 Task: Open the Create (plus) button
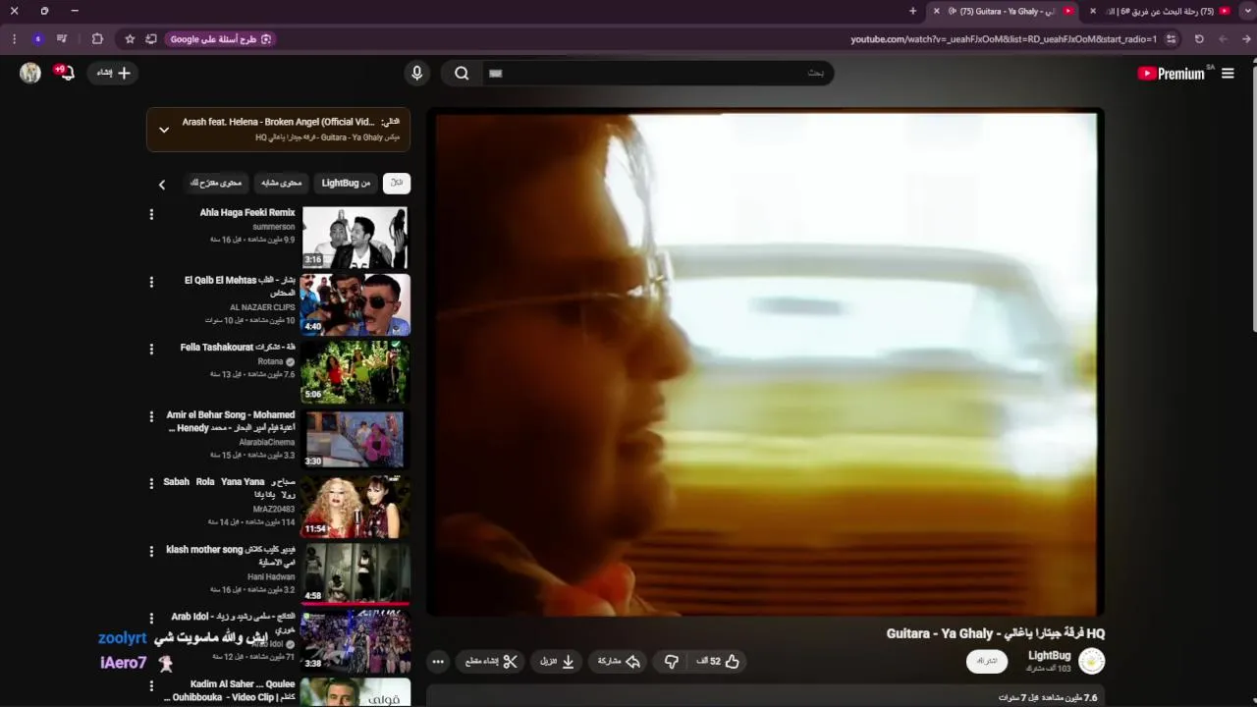click(113, 73)
